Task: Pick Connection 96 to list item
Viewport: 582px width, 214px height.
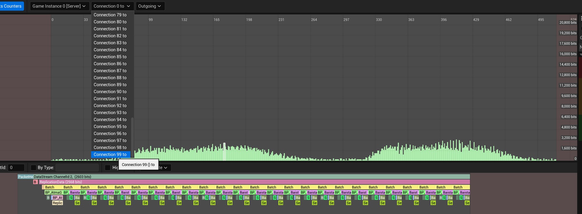Action: tap(111, 133)
